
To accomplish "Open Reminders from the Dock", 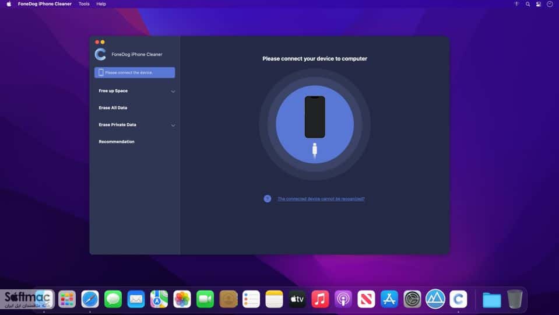I will coord(251,299).
